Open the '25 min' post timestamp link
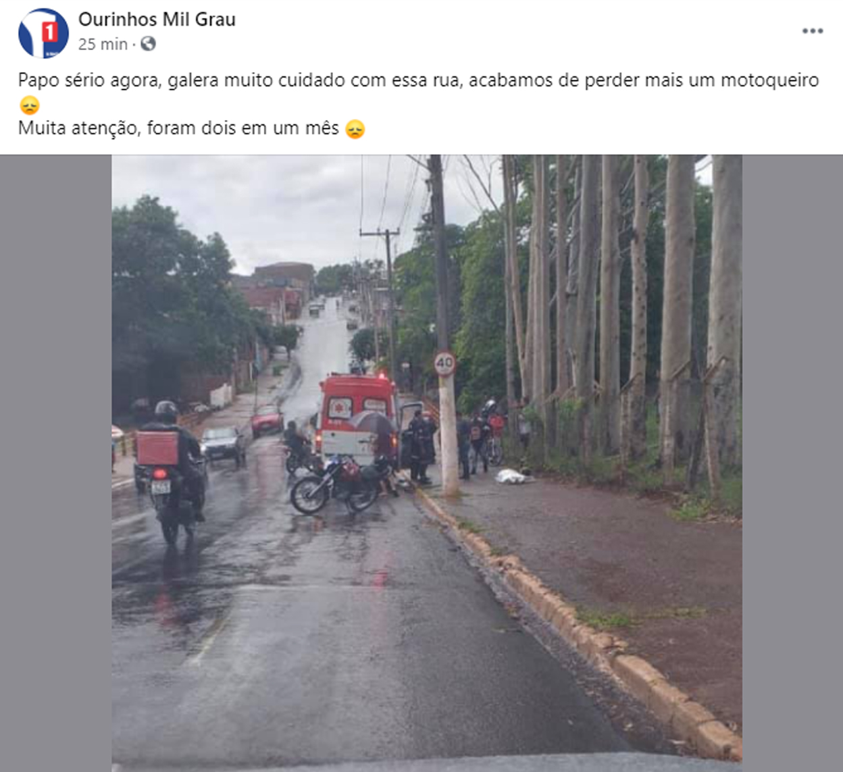This screenshot has height=772, width=843. (103, 44)
